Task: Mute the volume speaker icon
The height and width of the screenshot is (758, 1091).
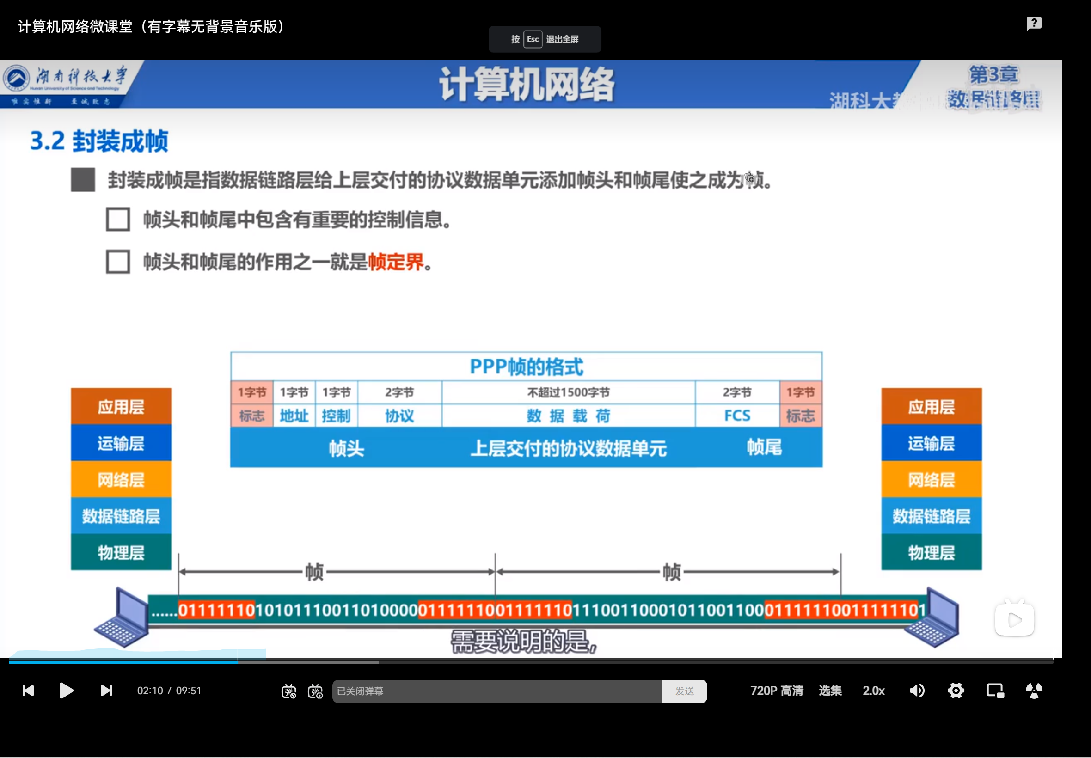Action: coord(917,691)
